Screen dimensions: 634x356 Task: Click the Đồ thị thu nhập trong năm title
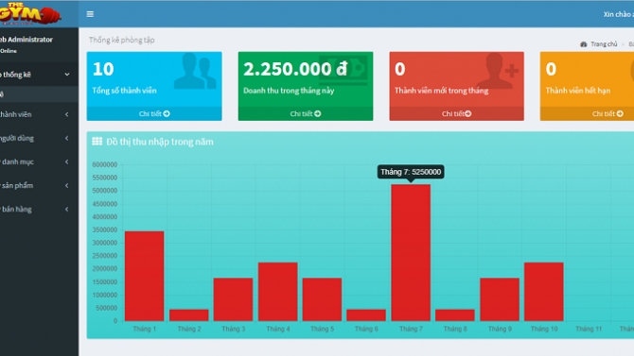pos(160,142)
